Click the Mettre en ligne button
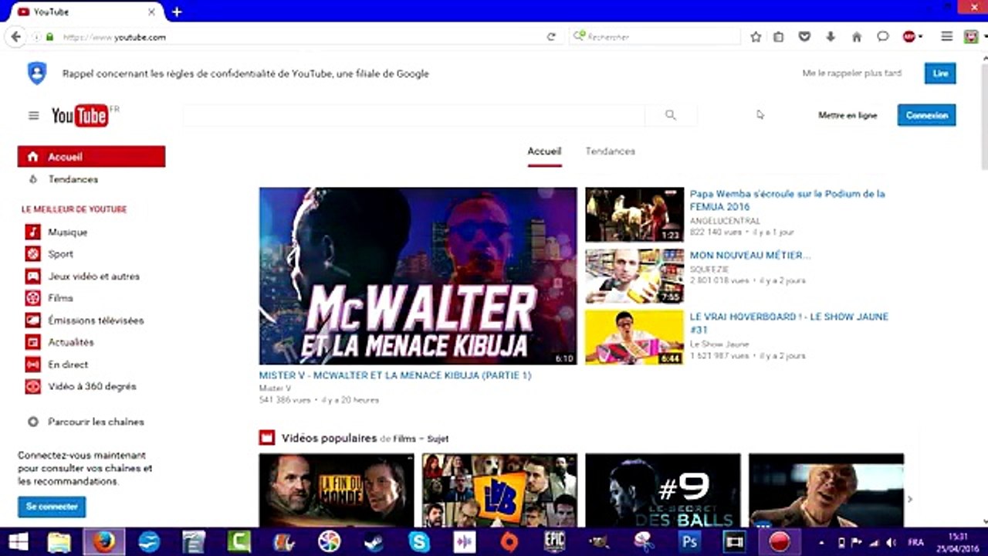The width and height of the screenshot is (988, 556). click(848, 115)
